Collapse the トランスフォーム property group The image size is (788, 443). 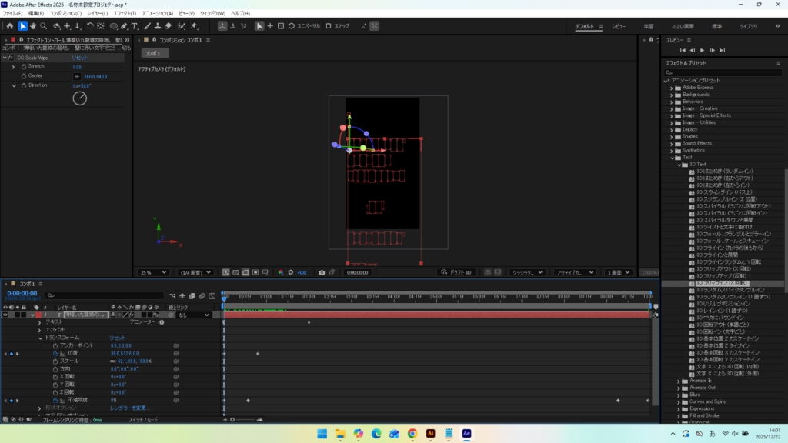[x=40, y=338]
